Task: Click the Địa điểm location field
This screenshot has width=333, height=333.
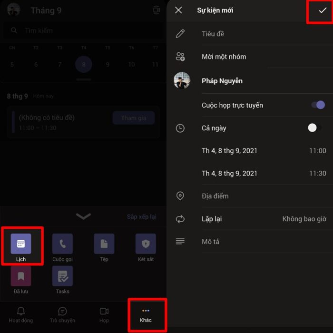Action: pyautogui.click(x=267, y=196)
